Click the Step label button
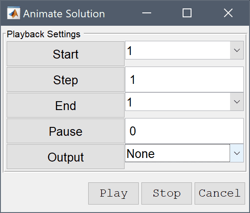Screen dimensions: 250x213 pos(66,79)
